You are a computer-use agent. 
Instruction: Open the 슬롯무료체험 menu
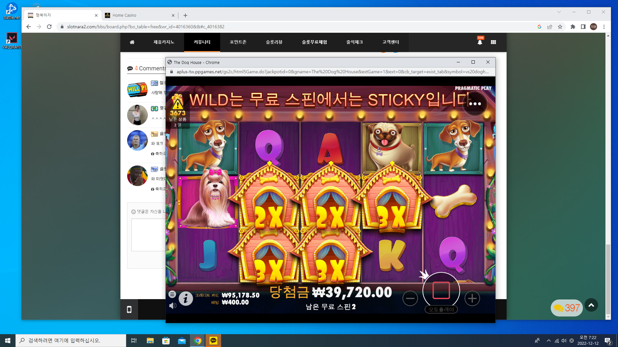tap(314, 42)
